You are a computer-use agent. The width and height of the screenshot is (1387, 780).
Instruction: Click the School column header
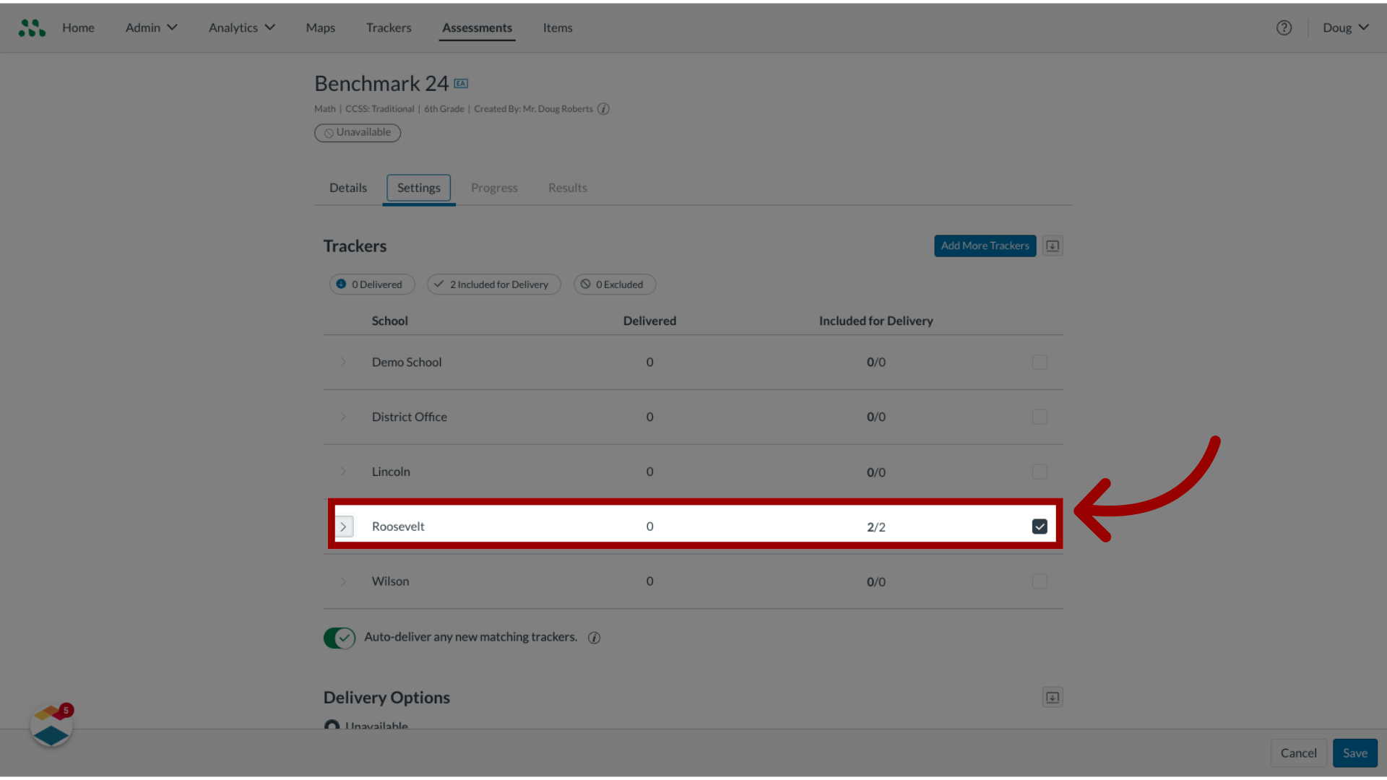tap(390, 321)
